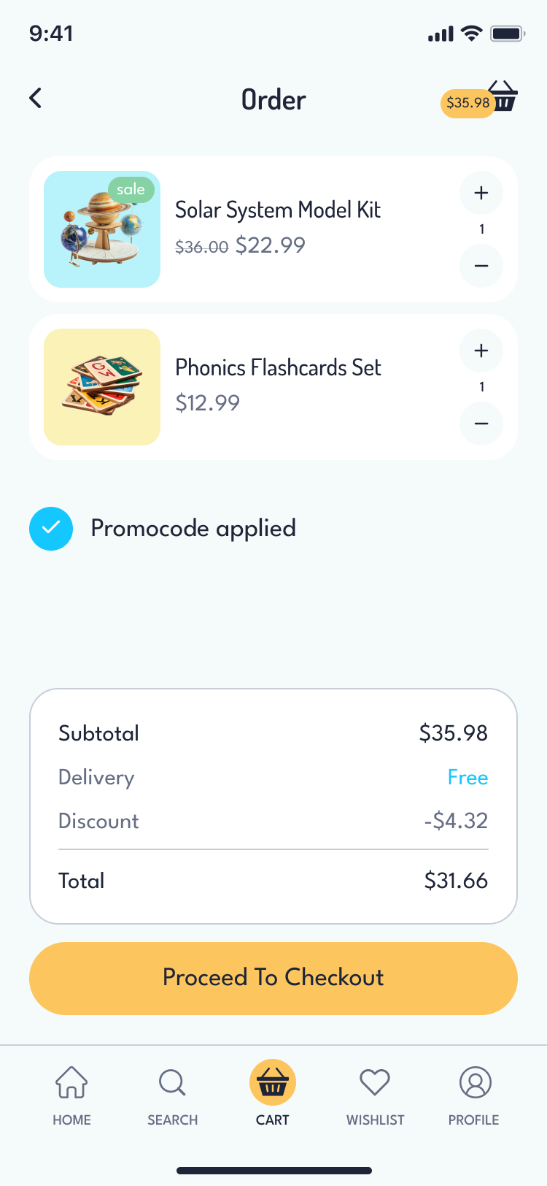
Task: Open the Search tab
Action: click(x=172, y=1093)
